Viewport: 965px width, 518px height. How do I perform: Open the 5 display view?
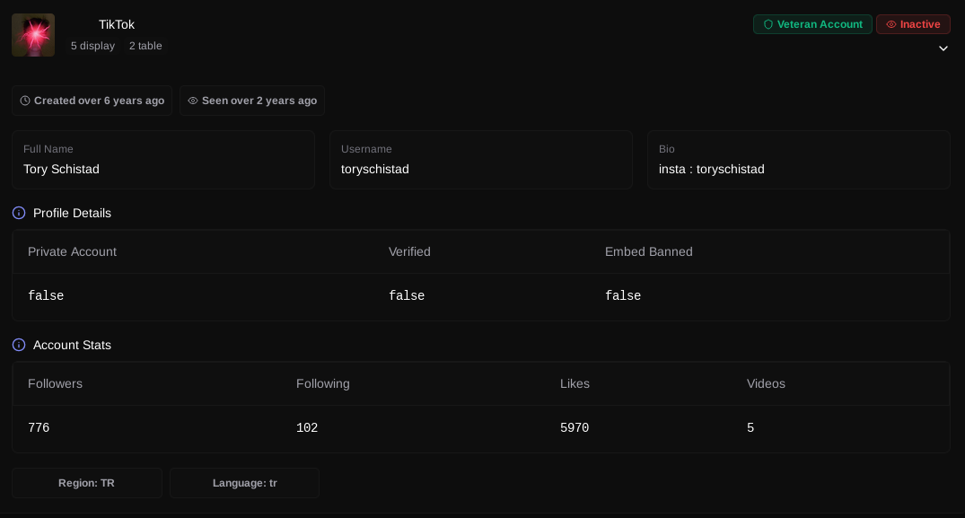(x=93, y=46)
